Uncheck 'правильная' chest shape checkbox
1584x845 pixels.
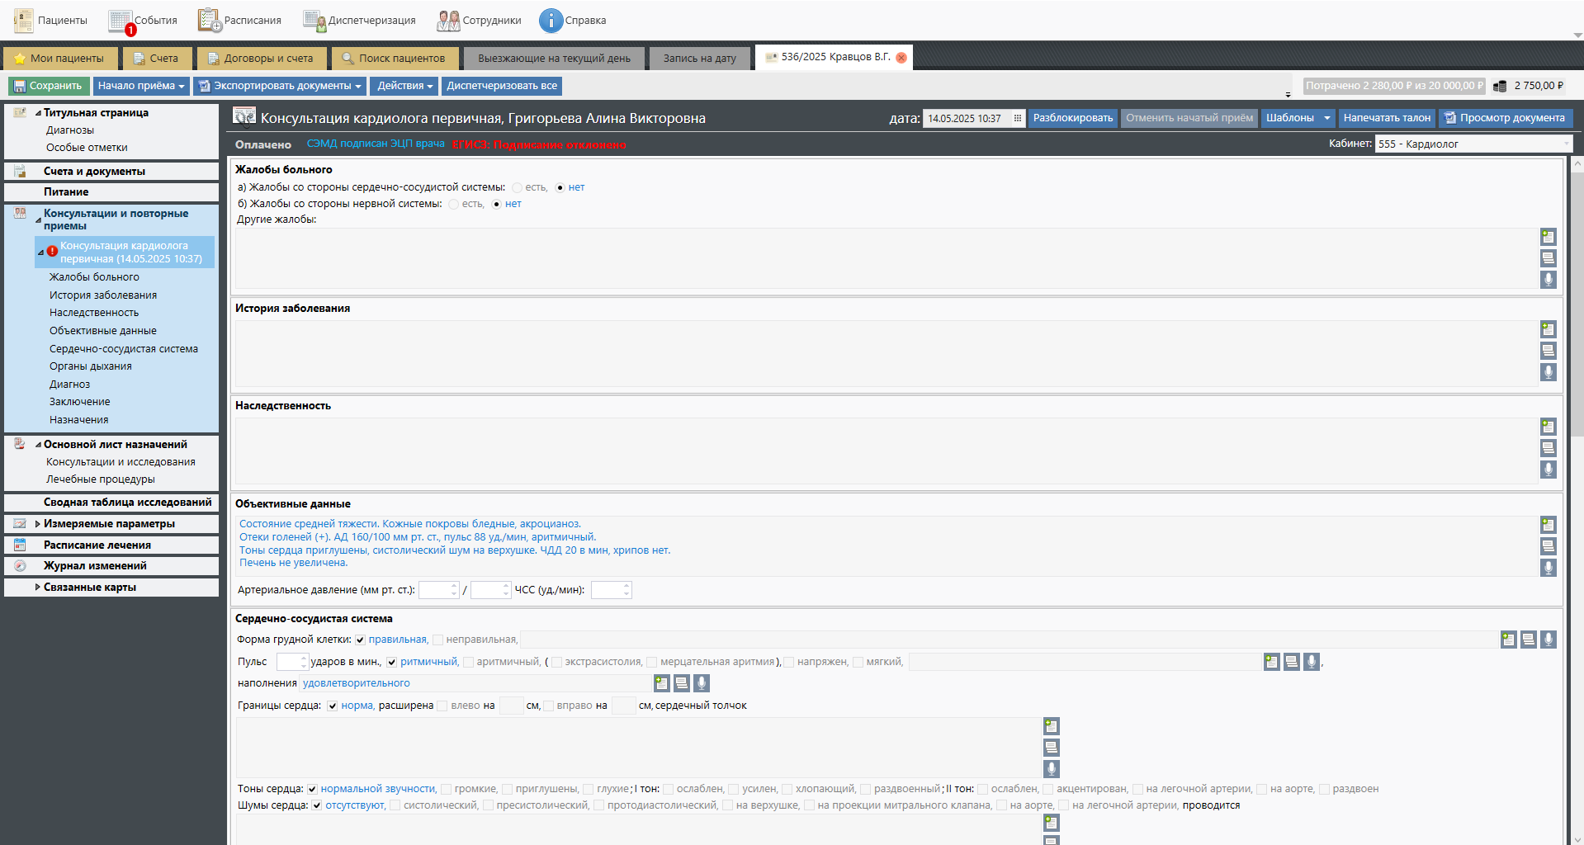(361, 640)
